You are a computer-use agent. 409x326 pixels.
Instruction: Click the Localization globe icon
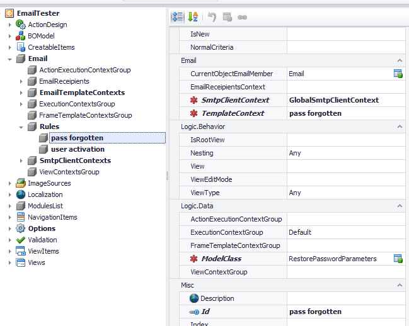(21, 194)
